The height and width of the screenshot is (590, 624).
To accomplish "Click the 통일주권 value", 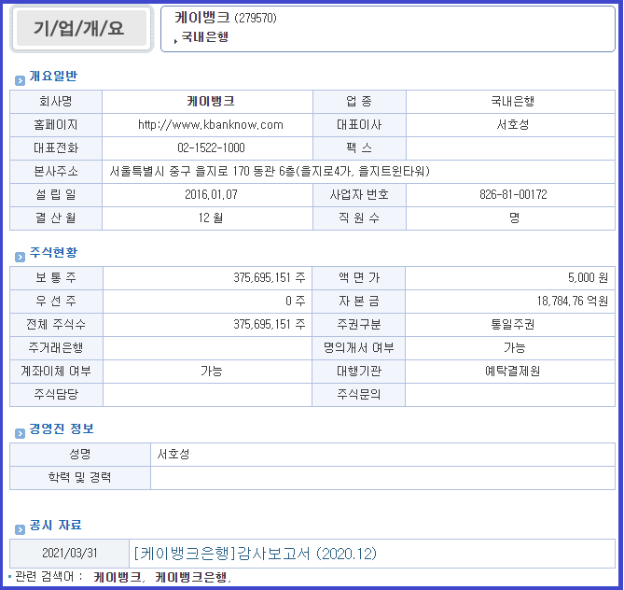I will tap(513, 324).
